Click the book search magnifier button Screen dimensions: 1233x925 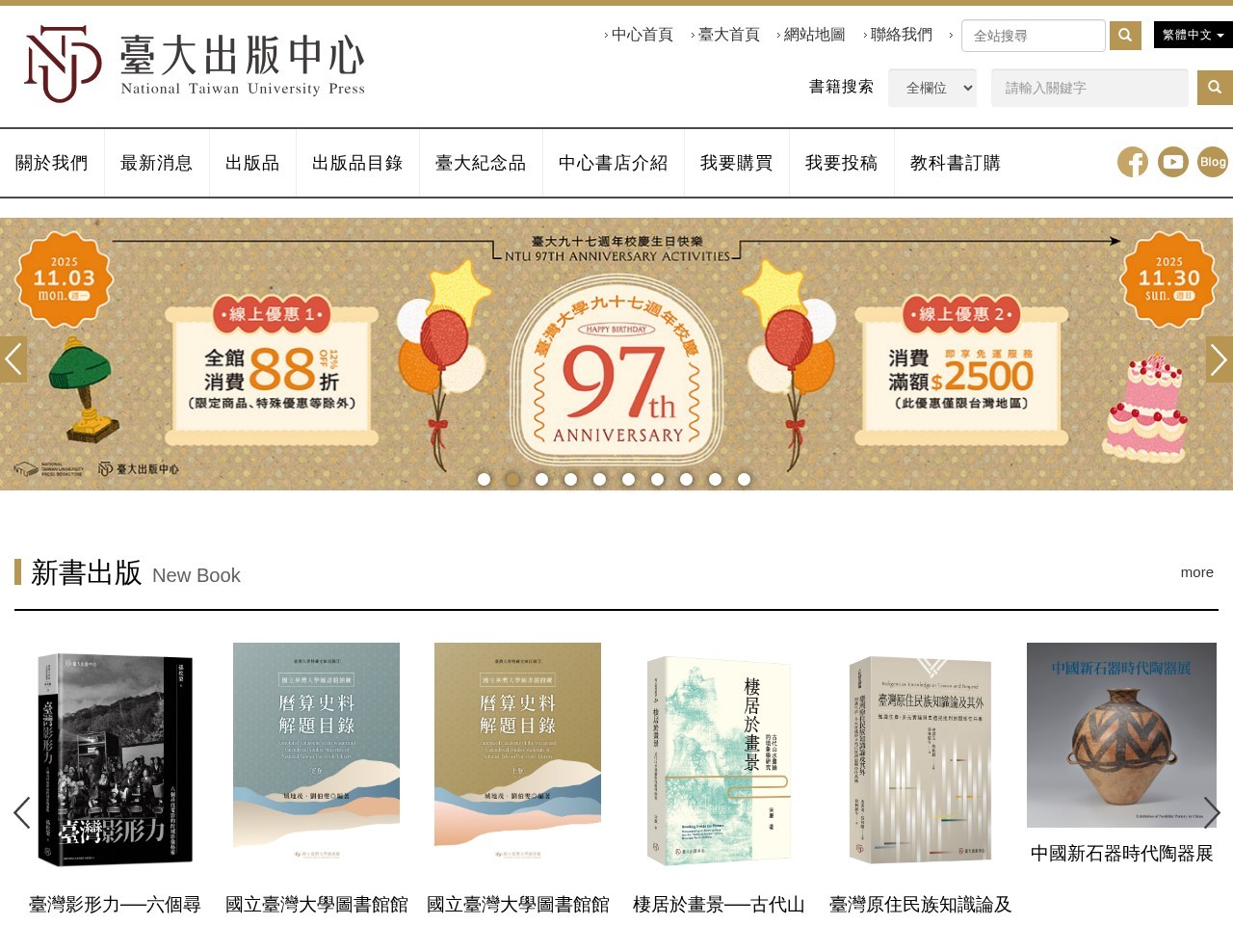tap(1215, 88)
